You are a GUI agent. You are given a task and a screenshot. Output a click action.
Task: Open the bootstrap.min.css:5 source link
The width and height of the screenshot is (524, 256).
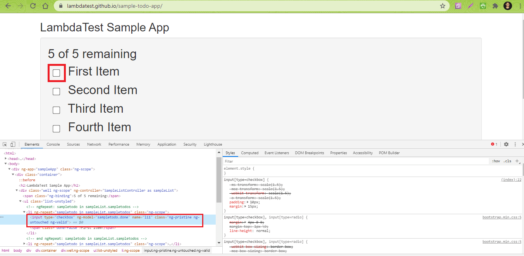point(502,217)
